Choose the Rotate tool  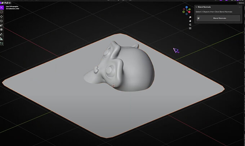[1, 21]
